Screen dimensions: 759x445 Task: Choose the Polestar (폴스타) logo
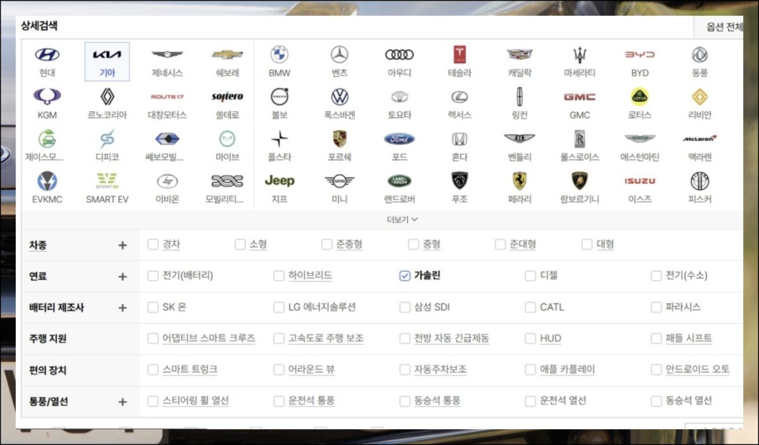(280, 139)
